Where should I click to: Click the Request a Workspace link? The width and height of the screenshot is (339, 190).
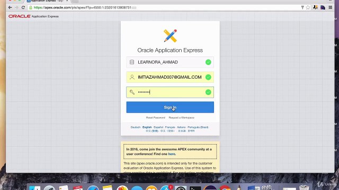(182, 118)
